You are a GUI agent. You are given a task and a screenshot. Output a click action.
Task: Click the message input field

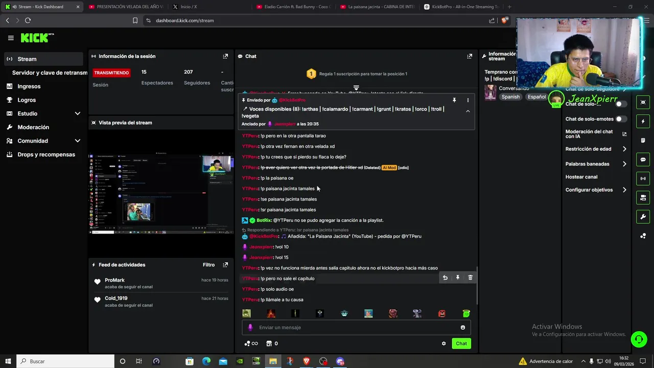(x=356, y=328)
